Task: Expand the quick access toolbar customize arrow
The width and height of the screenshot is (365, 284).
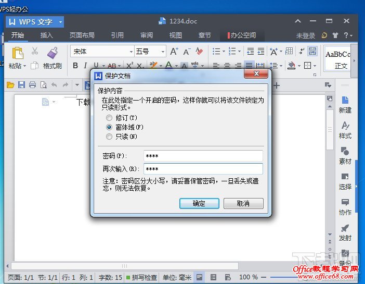Action: (x=77, y=85)
